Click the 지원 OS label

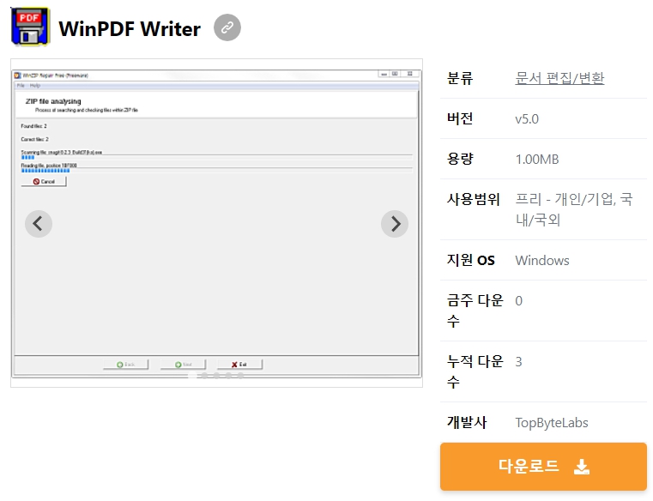click(470, 260)
